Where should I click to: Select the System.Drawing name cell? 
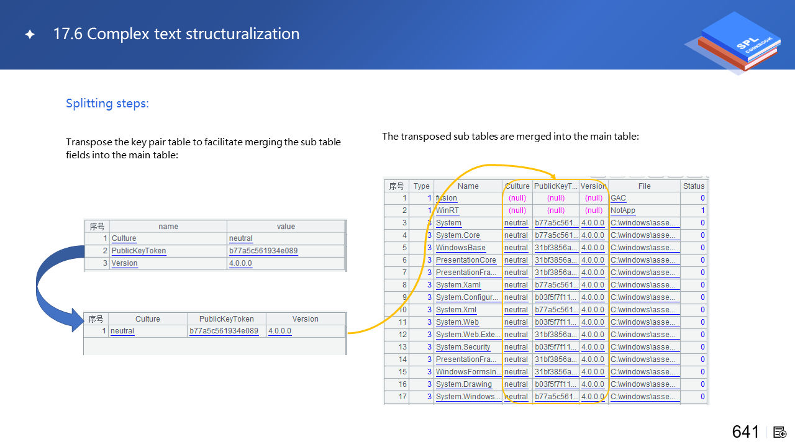463,384
